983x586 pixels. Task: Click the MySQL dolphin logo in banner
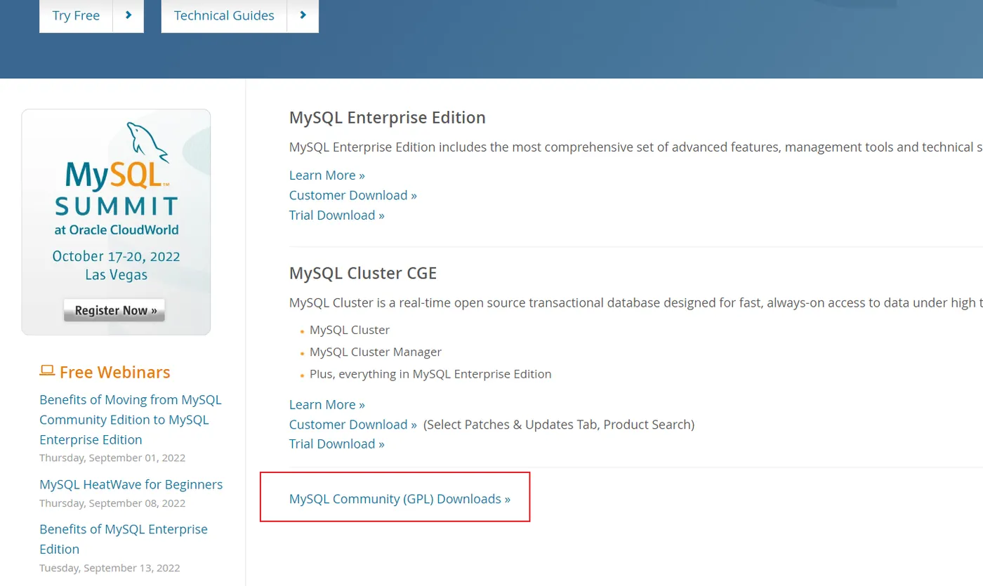[x=146, y=138]
